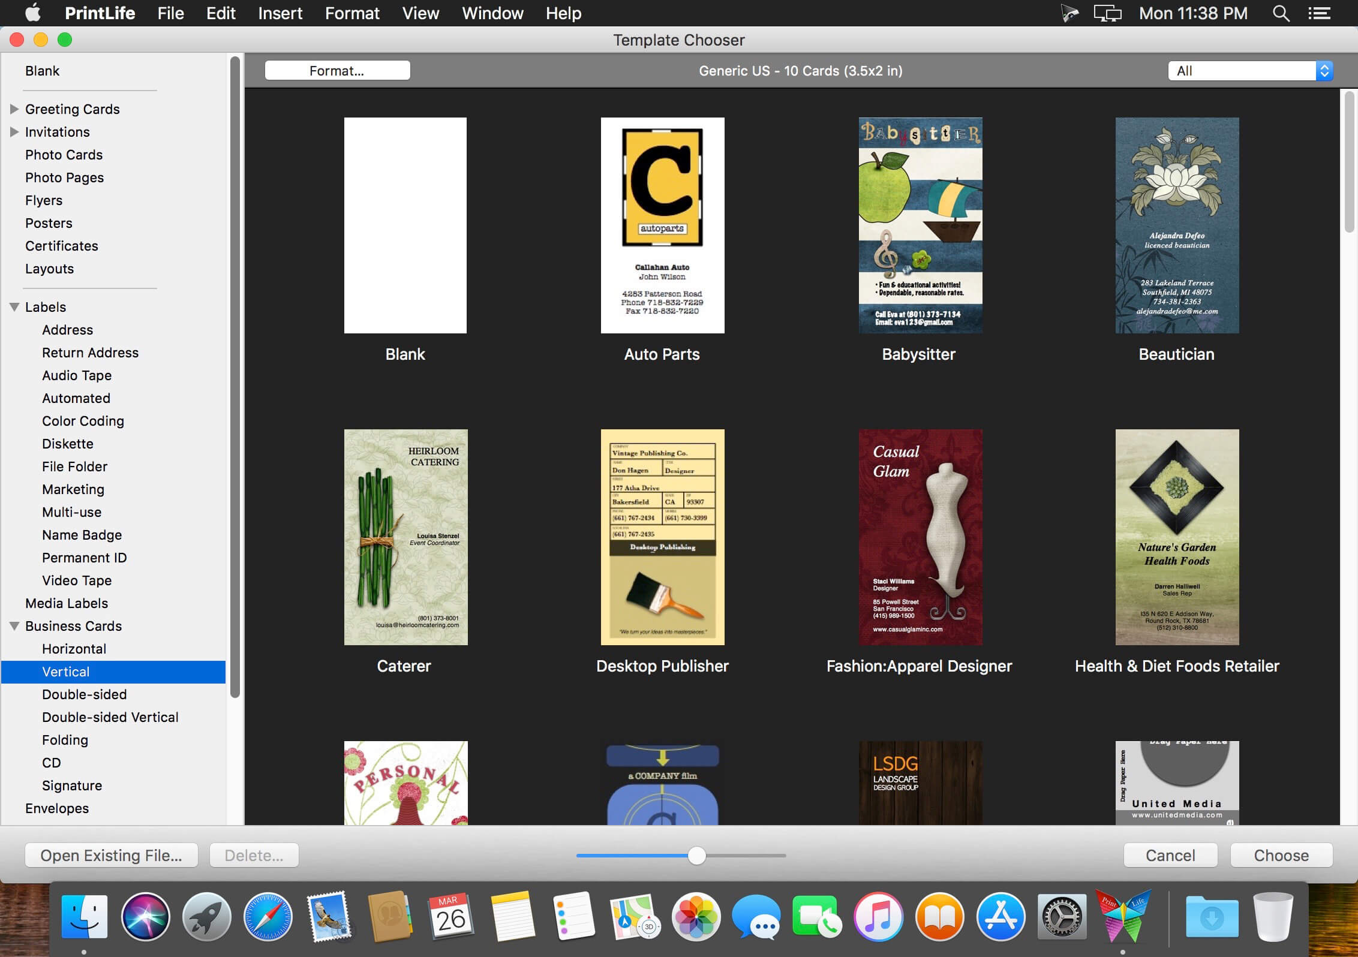This screenshot has height=957, width=1358.
Task: Open App Store in the dock
Action: click(1001, 916)
